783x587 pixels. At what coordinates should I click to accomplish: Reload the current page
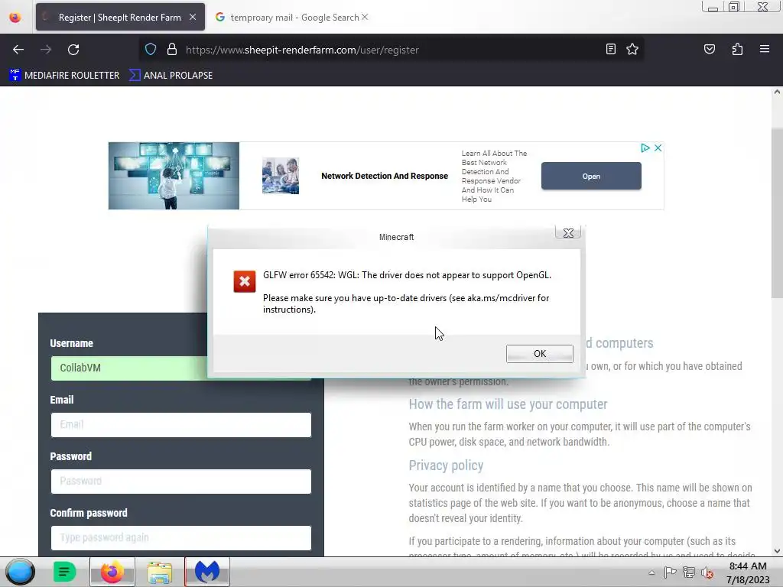tap(73, 50)
